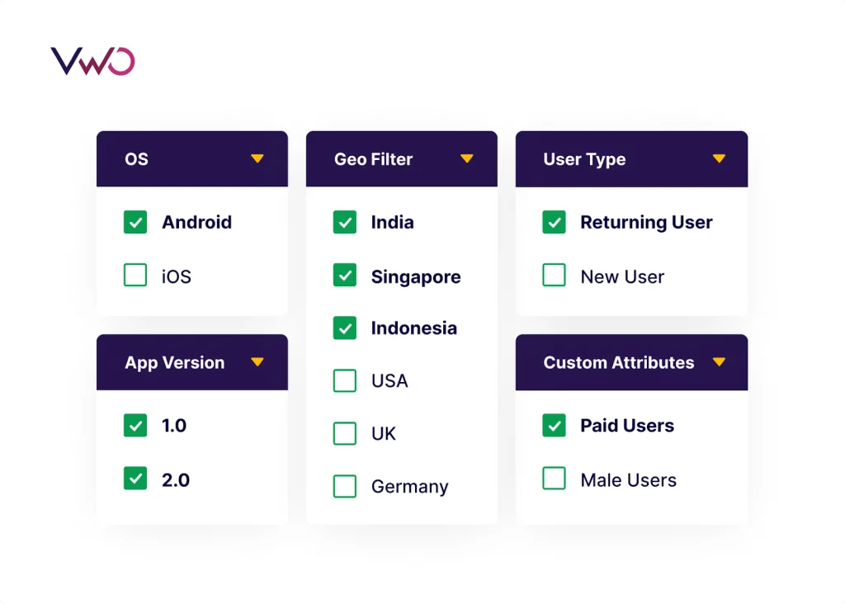This screenshot has width=845, height=604.
Task: Collapse the User Type dropdown arrow
Action: pos(719,158)
